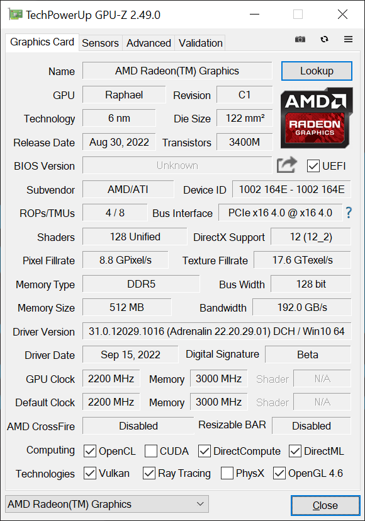Toggle the PhysX checkbox
Viewport: 365px width, 521px height.
(227, 473)
